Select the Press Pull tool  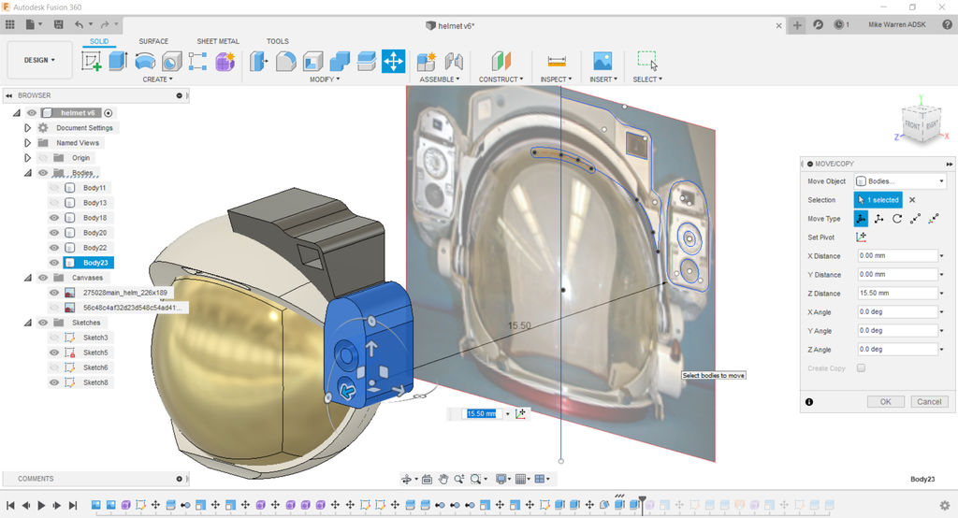coord(259,61)
